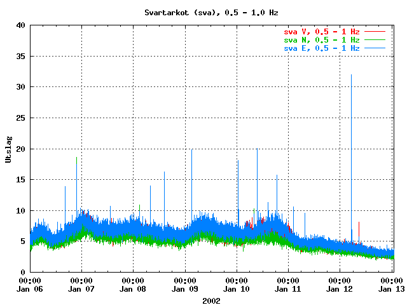This screenshot has height=305, width=407.
Task: Click the tip of the tallest blue spike after Jan 12
Action: [x=351, y=75]
